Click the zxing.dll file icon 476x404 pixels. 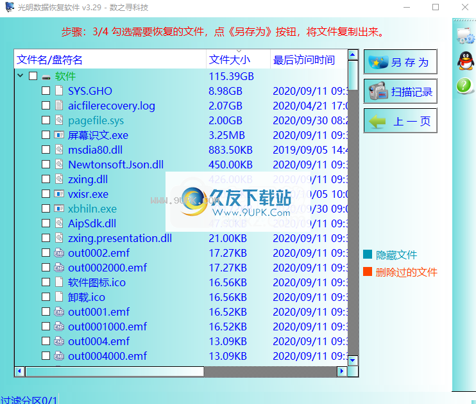tap(59, 179)
